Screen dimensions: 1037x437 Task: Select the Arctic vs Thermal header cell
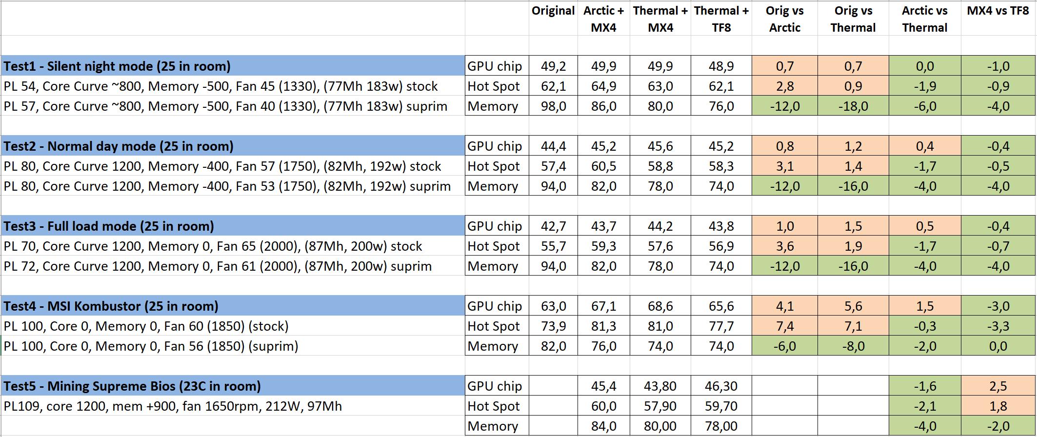(924, 19)
